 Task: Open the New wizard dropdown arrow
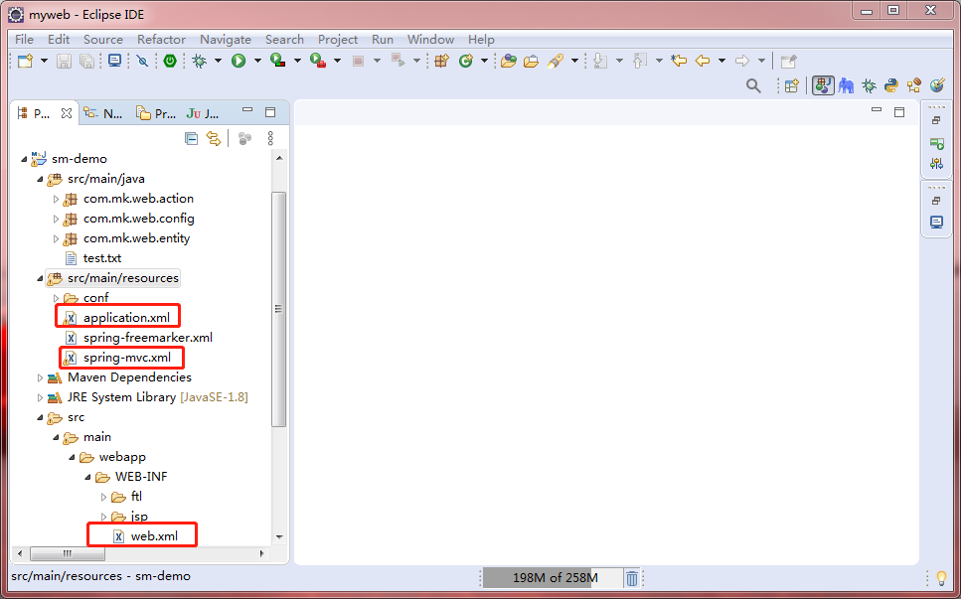point(44,61)
